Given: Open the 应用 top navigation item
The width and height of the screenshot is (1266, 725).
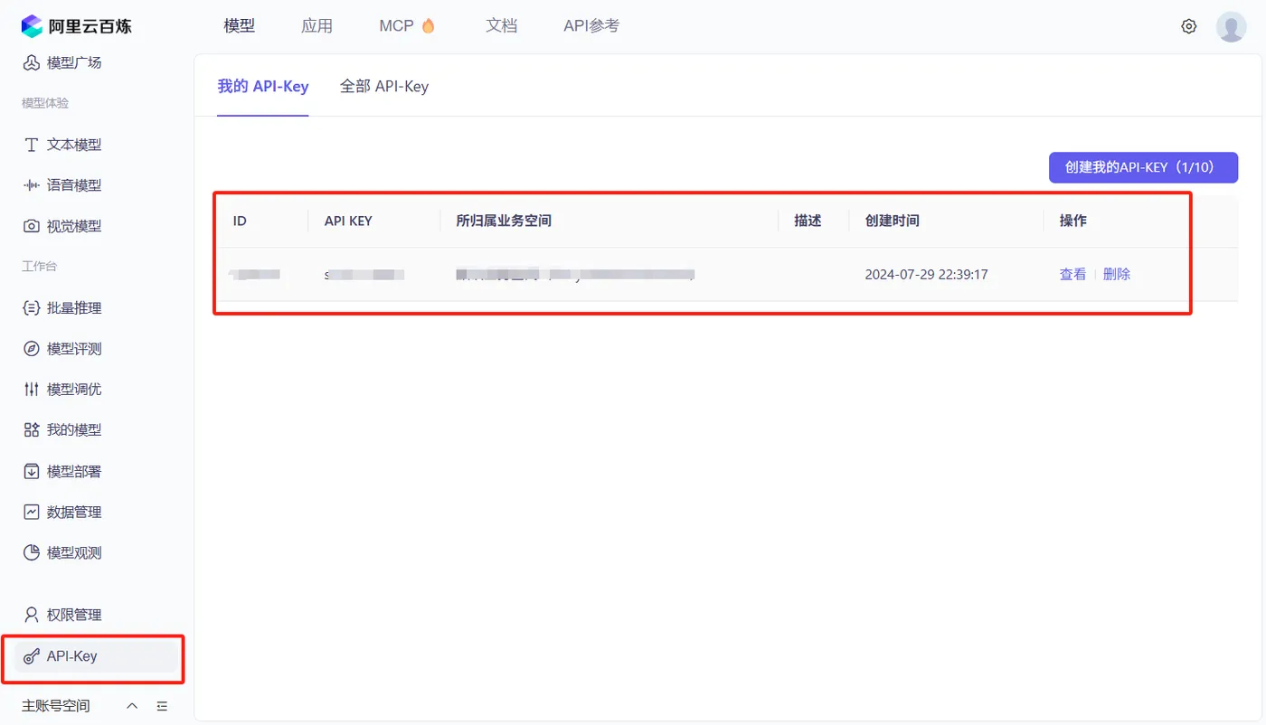Looking at the screenshot, I should pyautogui.click(x=316, y=26).
